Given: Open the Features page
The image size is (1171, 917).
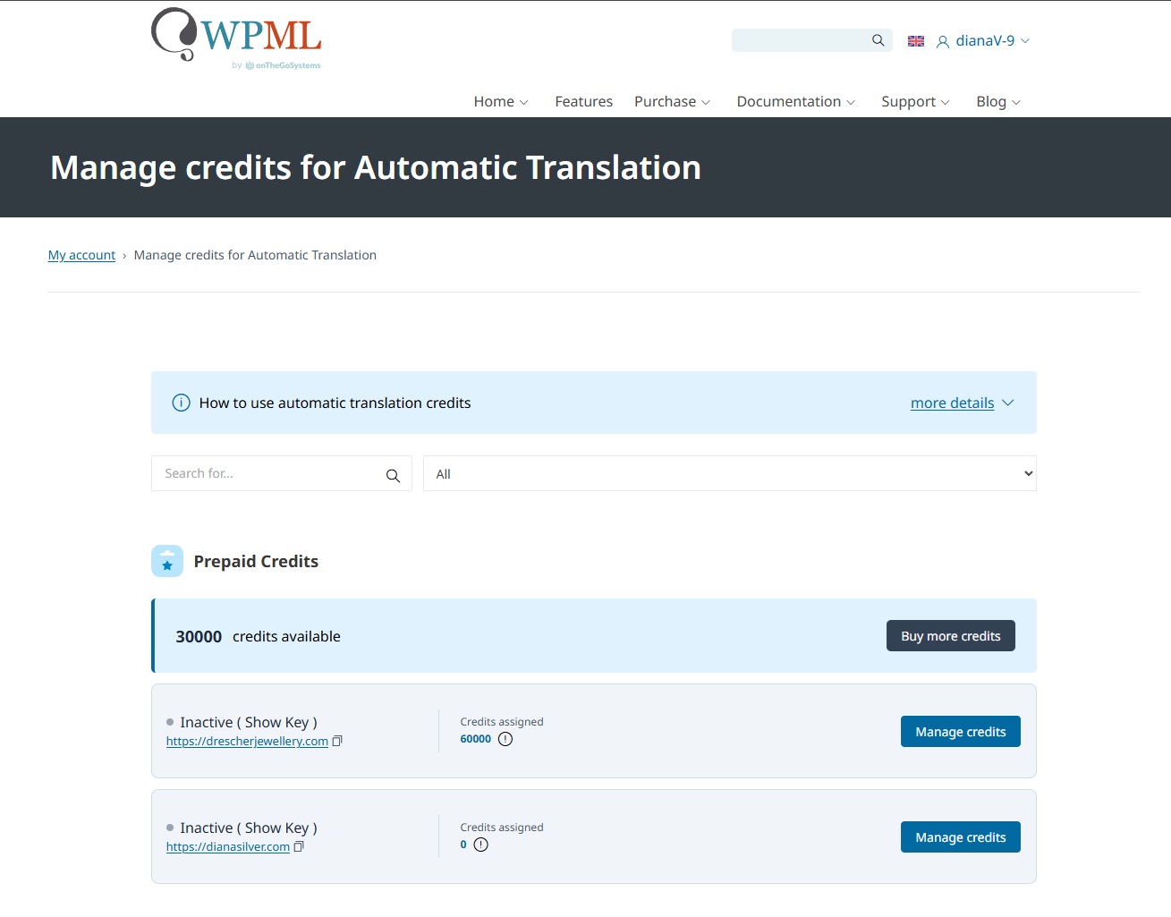Looking at the screenshot, I should pos(583,101).
